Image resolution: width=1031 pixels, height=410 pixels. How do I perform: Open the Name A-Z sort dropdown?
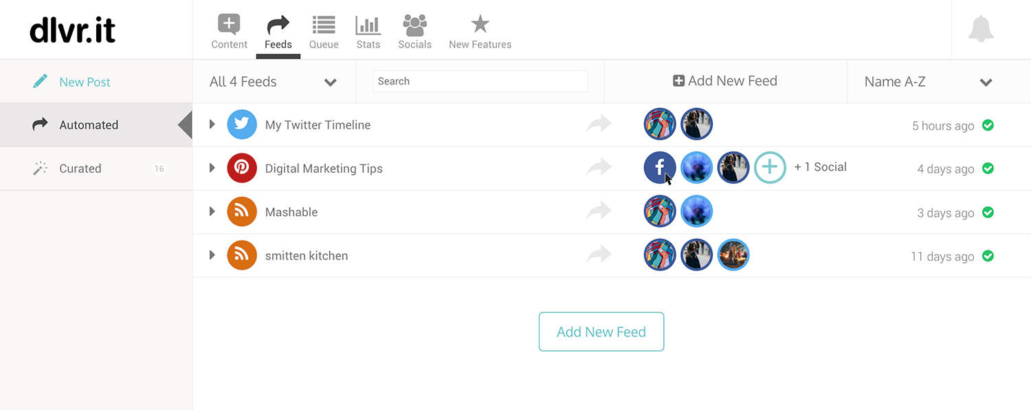coord(929,82)
